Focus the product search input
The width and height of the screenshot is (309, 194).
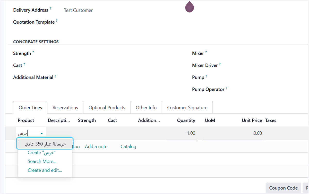point(28,133)
